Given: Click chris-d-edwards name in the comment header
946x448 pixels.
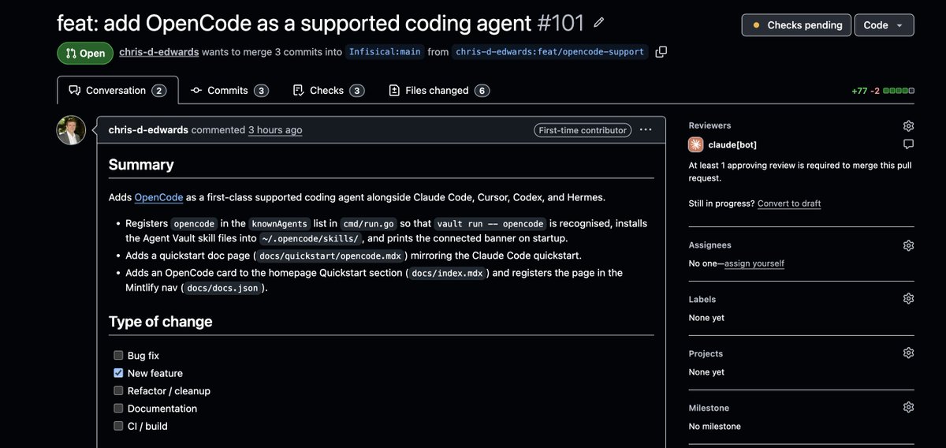Looking at the screenshot, I should click(x=148, y=130).
